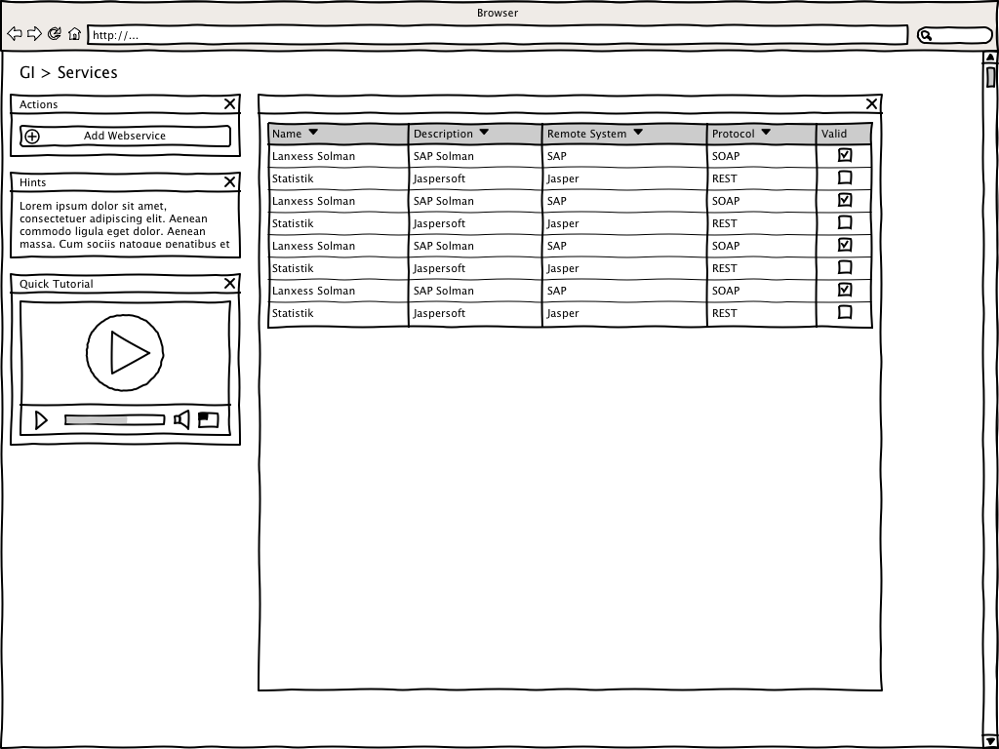Go to the browser home page icon
This screenshot has width=999, height=749.
pos(74,34)
